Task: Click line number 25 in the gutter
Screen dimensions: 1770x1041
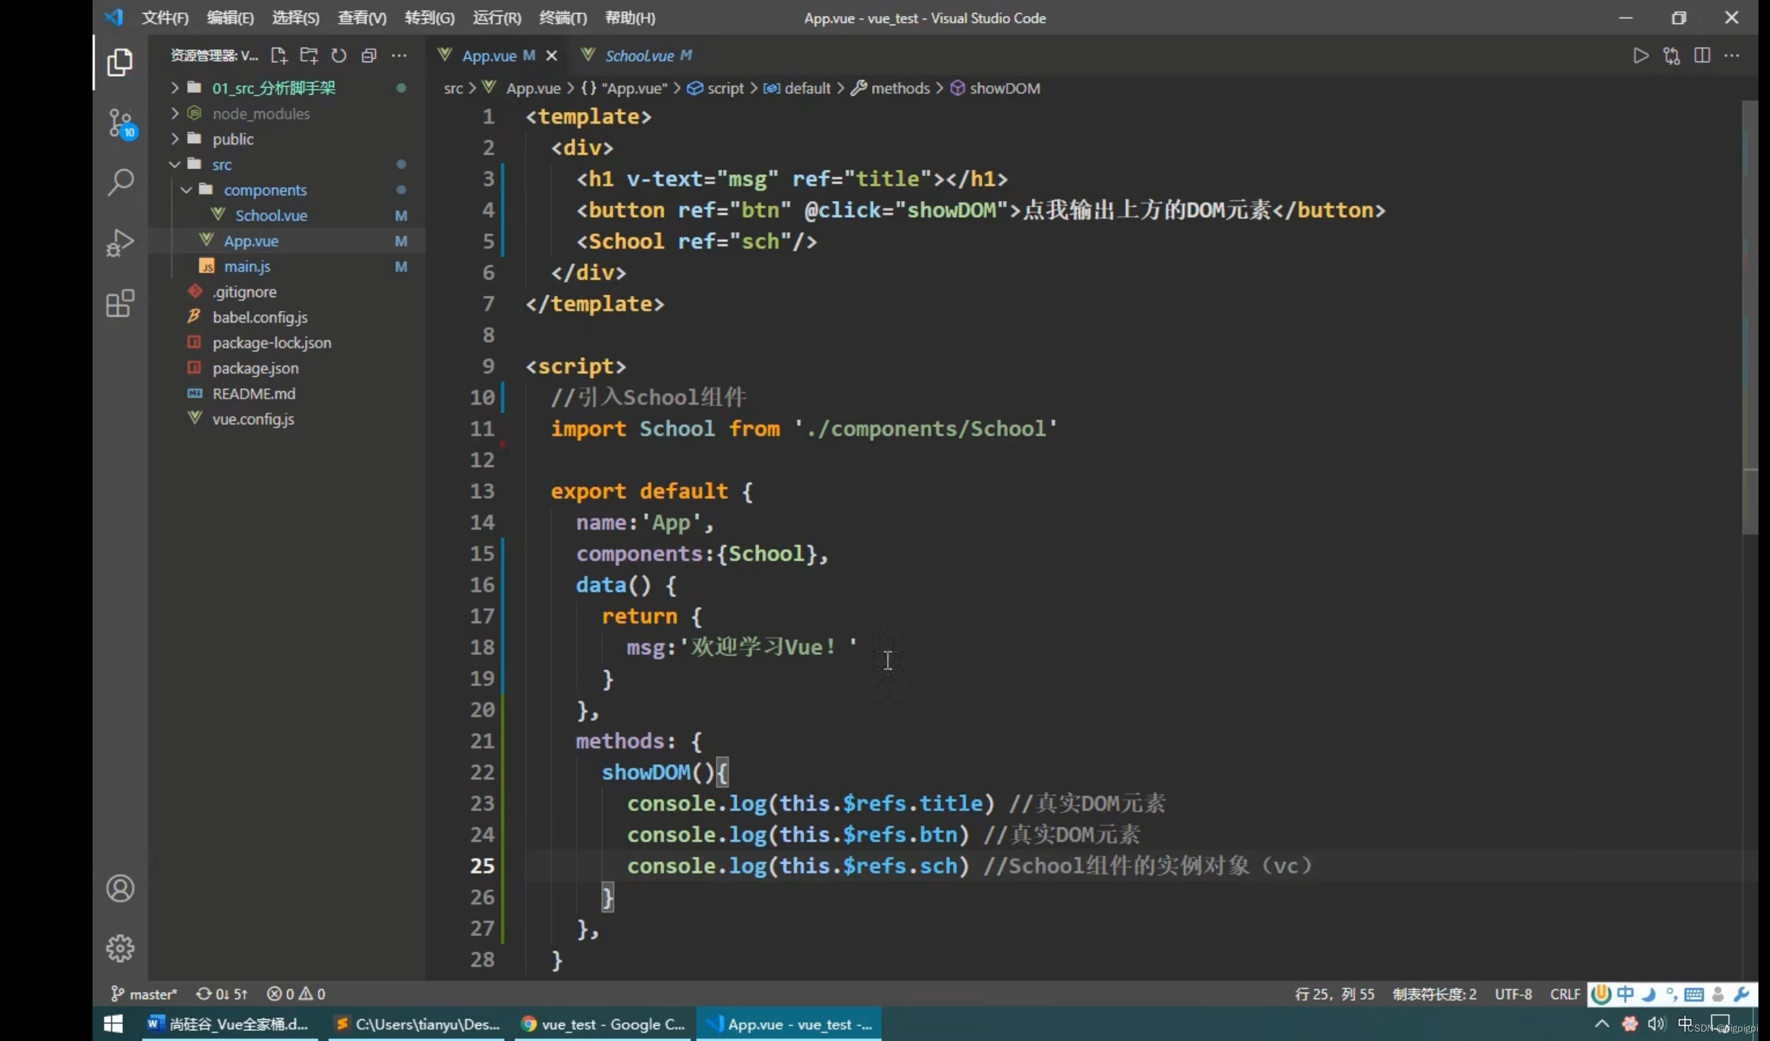Action: tap(482, 865)
